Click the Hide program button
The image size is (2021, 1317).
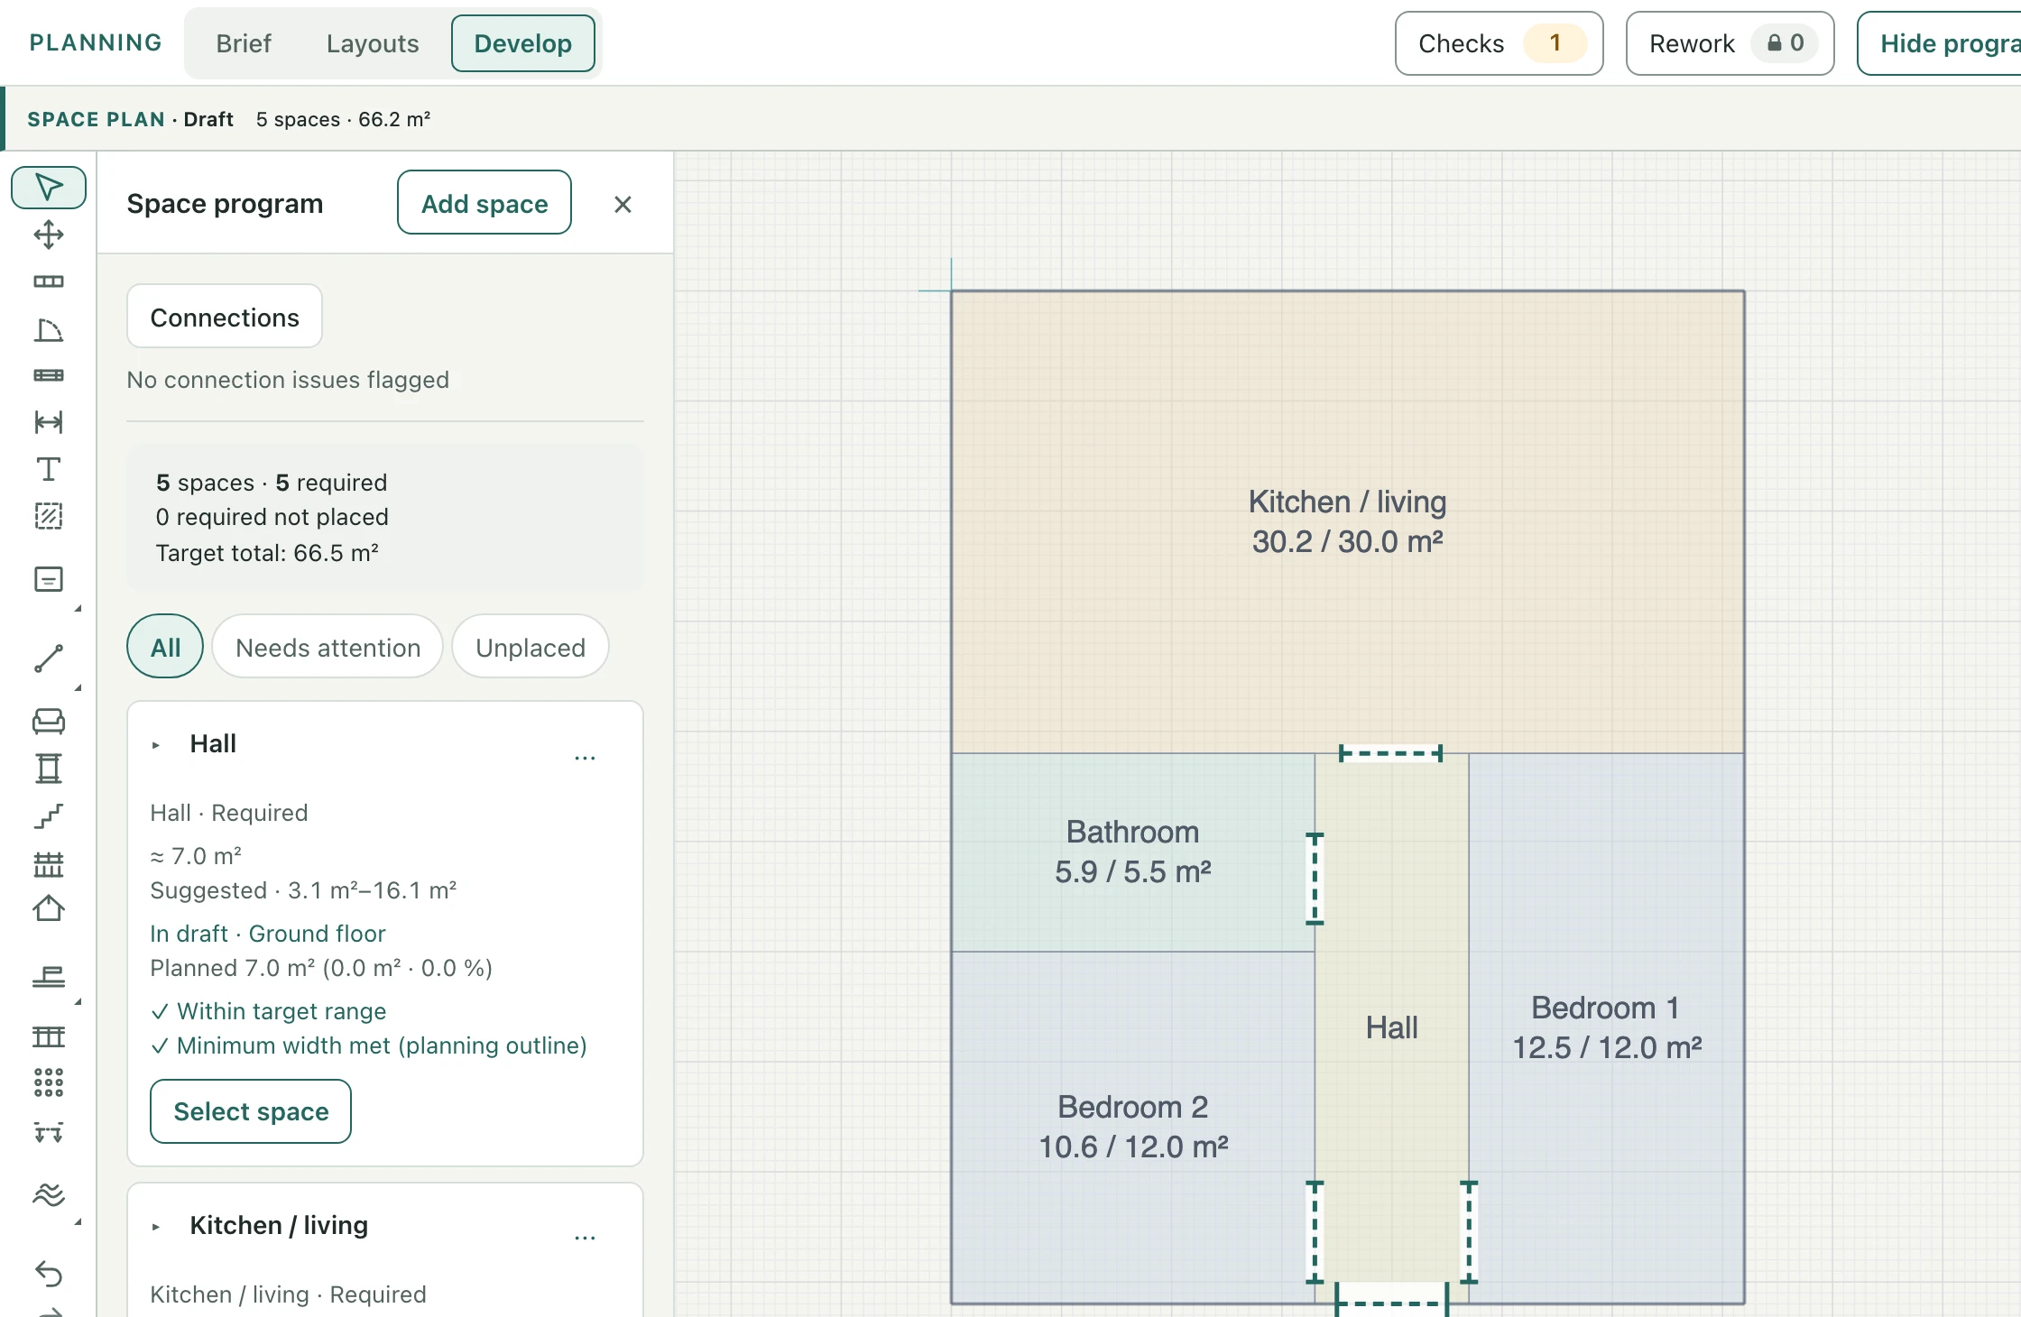[x=1940, y=43]
